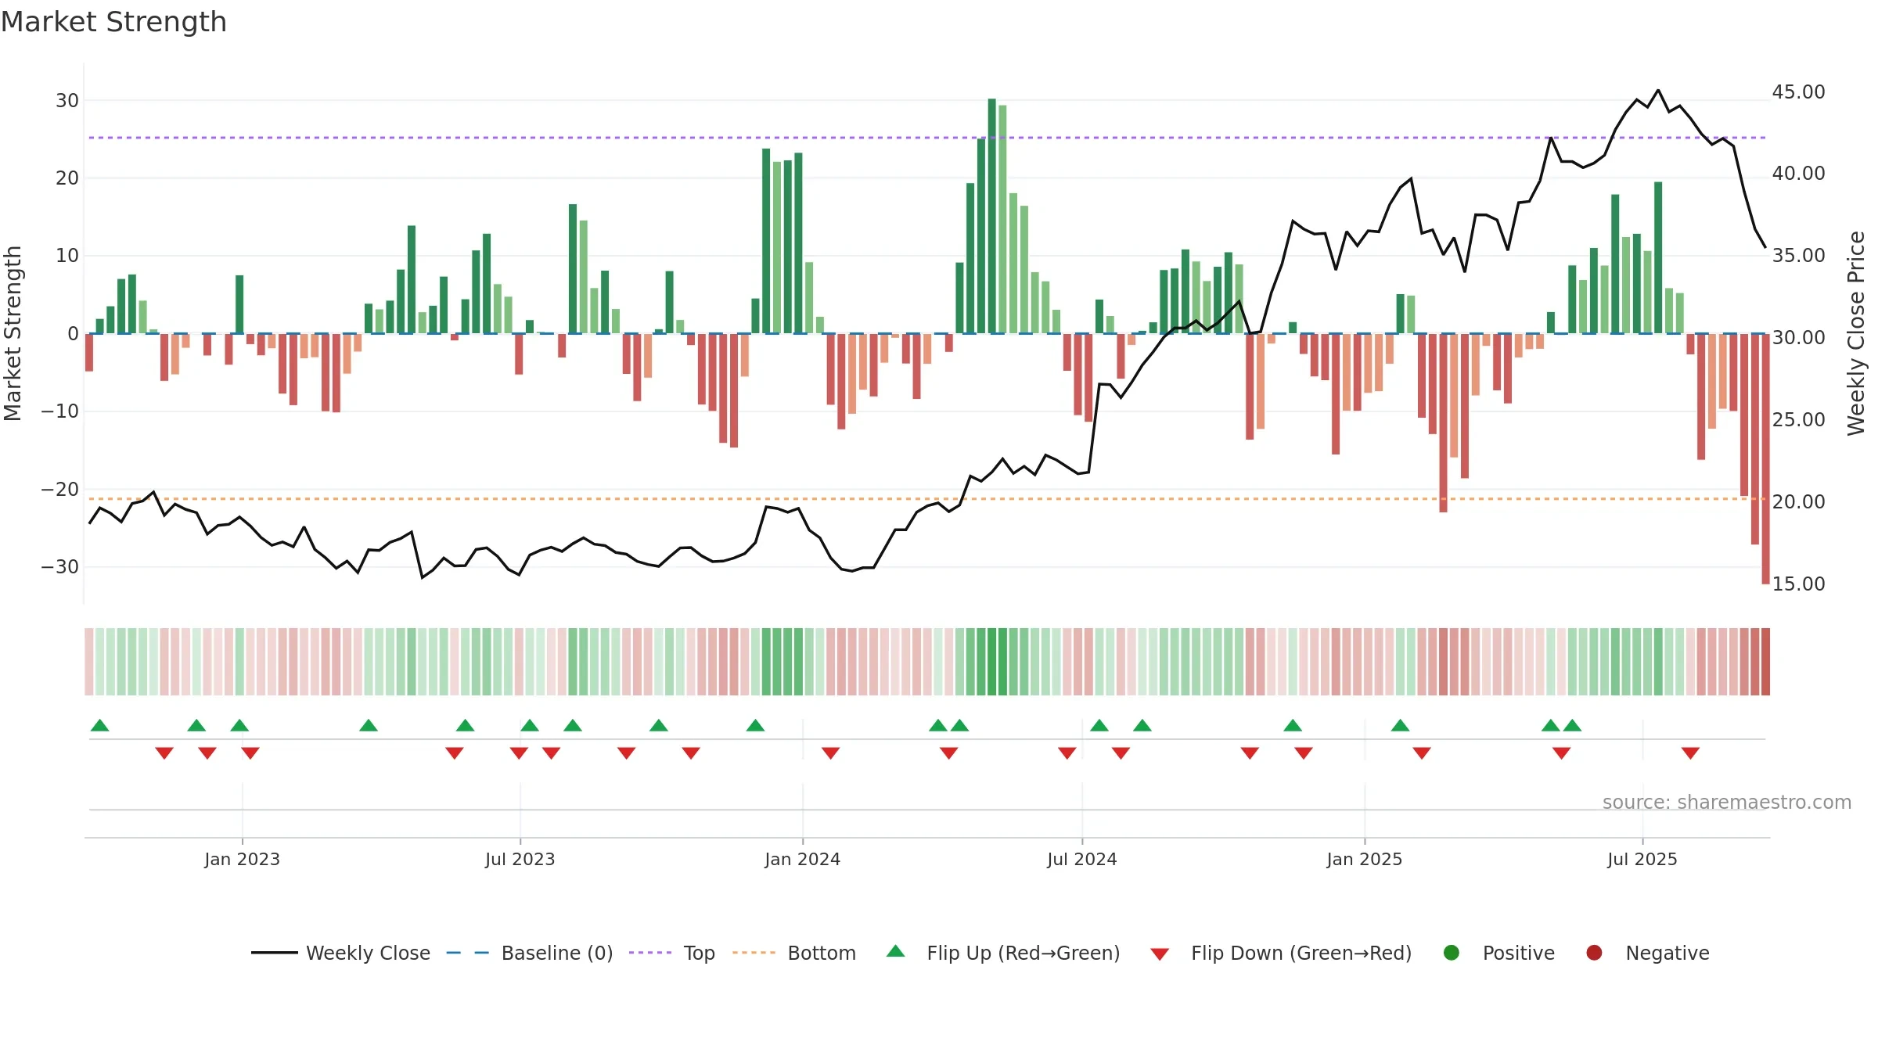Click the Jan 2024 x-axis label
Screen dimensions: 1878x1056
coord(802,859)
